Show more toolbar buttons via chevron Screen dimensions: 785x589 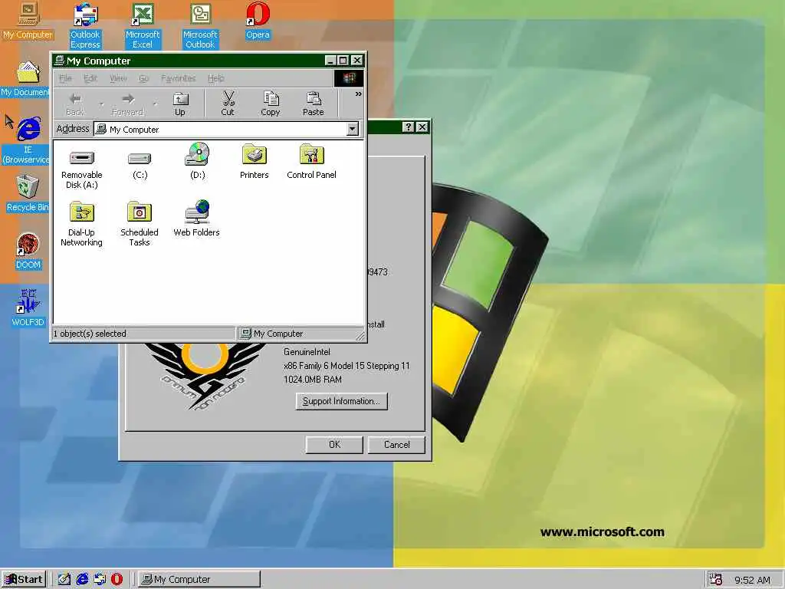click(x=358, y=94)
